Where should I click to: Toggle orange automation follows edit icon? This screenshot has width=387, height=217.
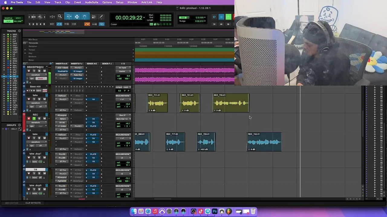tap(87, 24)
